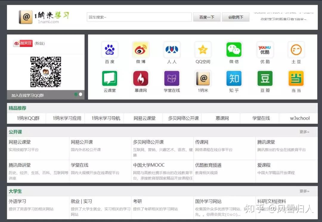Screen dimensions: 322x222
Task: Open the 优酷教育频道 link
Action: tap(208, 165)
